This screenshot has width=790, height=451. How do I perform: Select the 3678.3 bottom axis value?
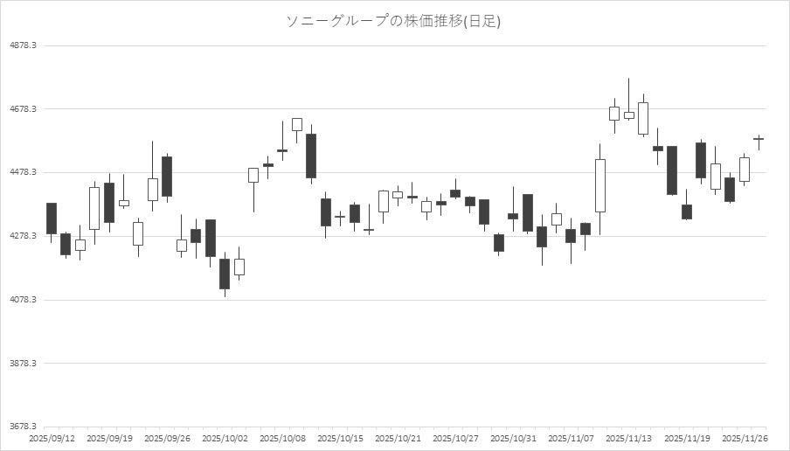[x=22, y=427]
